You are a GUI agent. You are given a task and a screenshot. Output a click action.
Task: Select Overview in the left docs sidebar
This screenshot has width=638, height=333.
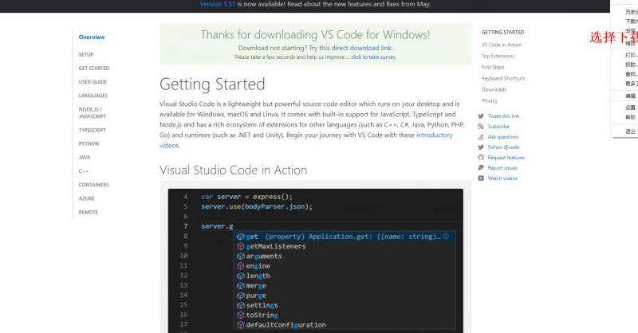coord(92,37)
